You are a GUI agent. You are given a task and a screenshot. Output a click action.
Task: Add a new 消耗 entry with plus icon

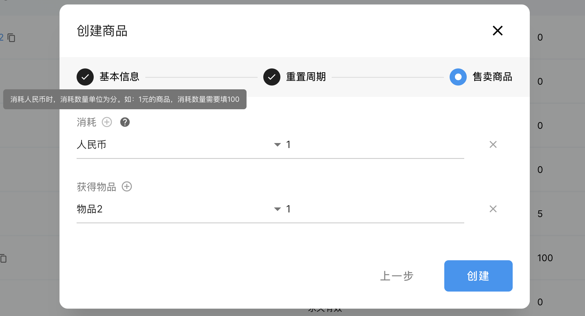click(x=107, y=122)
